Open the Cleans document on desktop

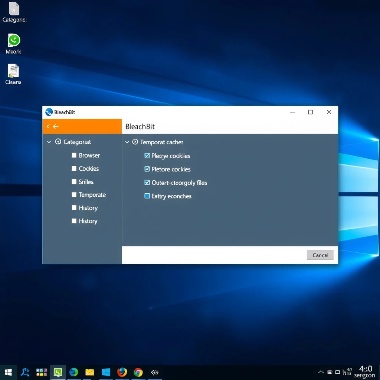(13, 71)
